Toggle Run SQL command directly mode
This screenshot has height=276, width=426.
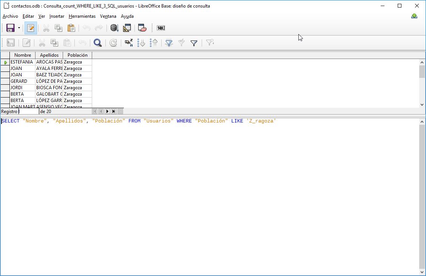pyautogui.click(x=161, y=28)
